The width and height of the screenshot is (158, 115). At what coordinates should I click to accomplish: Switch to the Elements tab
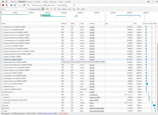(x=14, y=2)
